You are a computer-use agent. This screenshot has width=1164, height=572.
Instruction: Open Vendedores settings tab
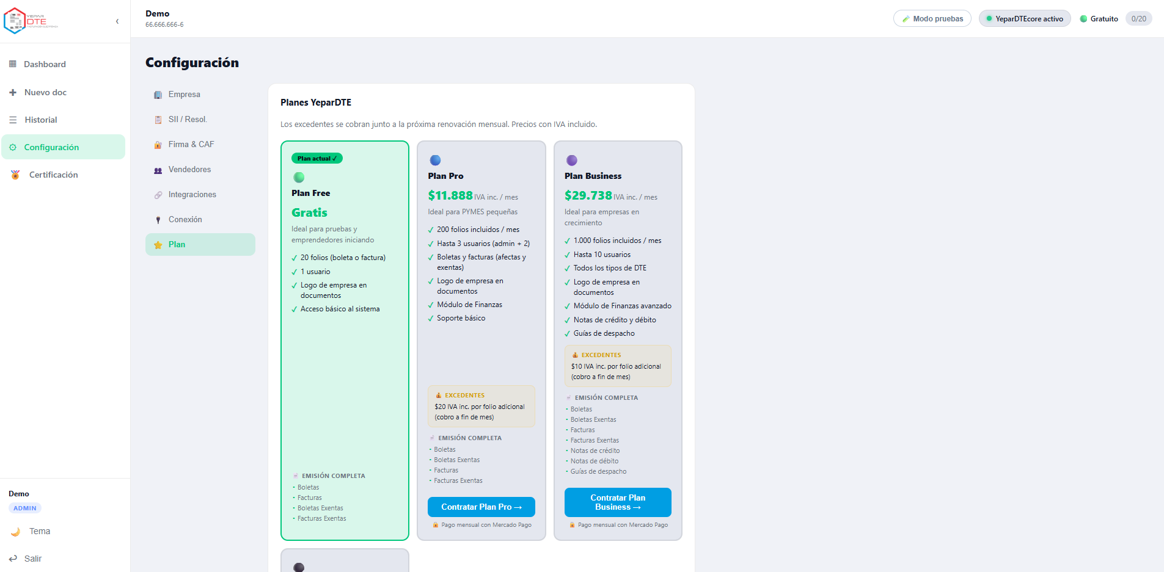(x=200, y=170)
